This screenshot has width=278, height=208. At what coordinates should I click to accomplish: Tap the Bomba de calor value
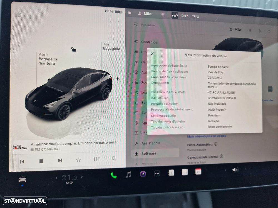pos(218,67)
